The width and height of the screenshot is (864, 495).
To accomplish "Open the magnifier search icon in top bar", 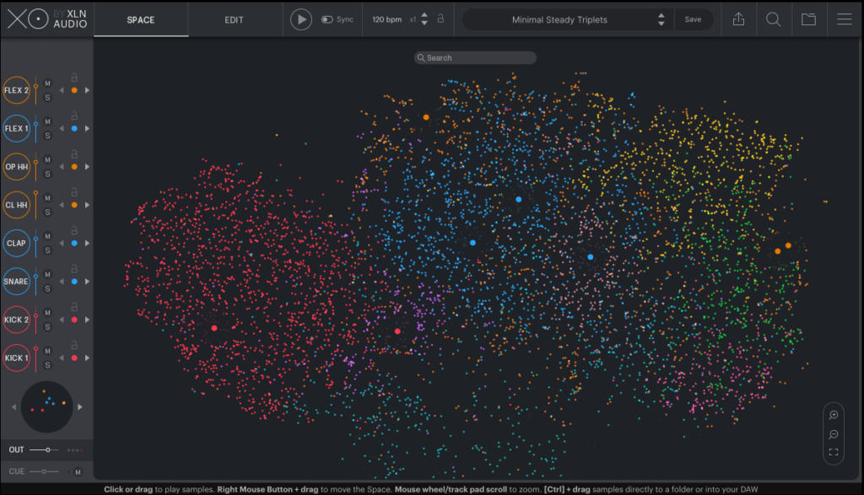I will click(773, 19).
